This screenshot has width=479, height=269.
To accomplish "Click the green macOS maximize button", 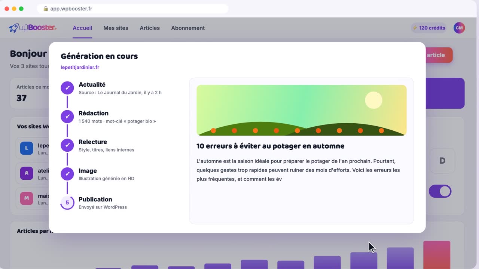I will [x=21, y=9].
